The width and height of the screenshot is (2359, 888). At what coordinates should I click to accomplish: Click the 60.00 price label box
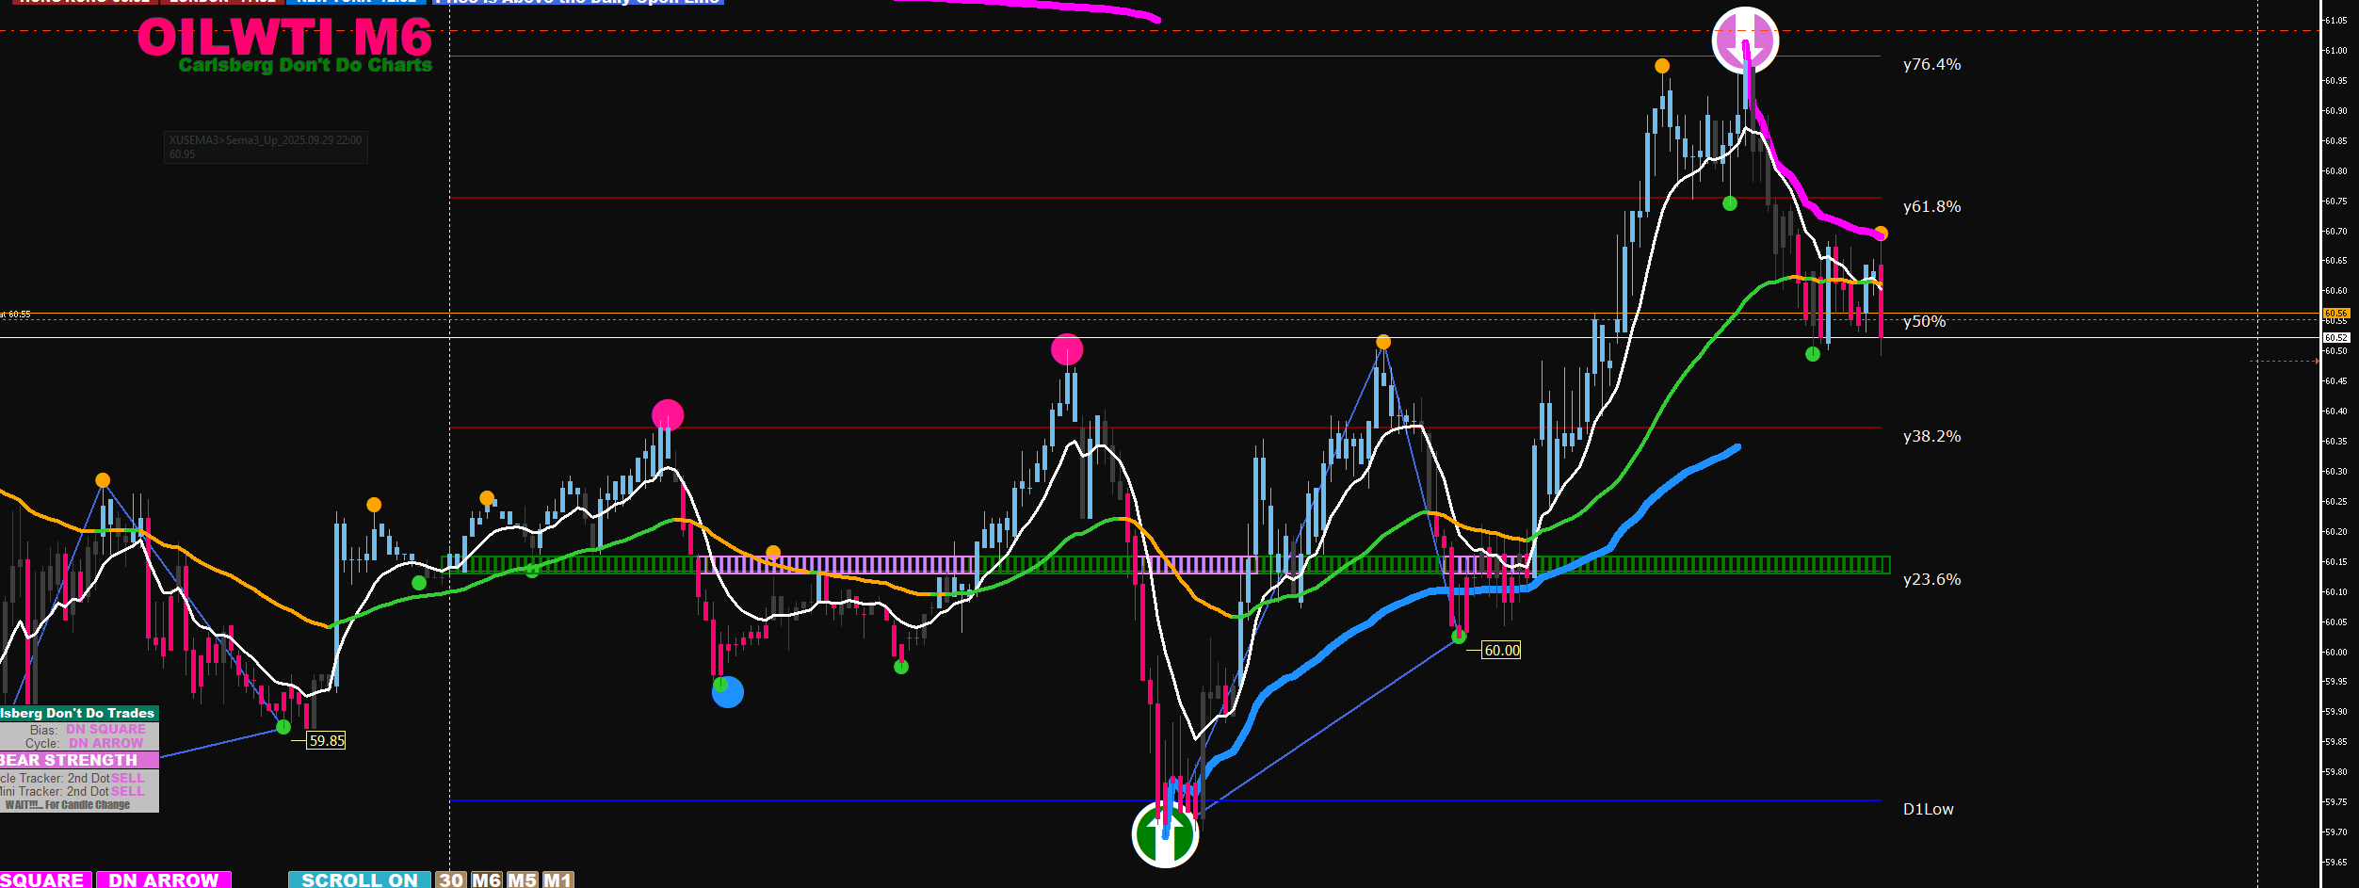tap(1502, 650)
